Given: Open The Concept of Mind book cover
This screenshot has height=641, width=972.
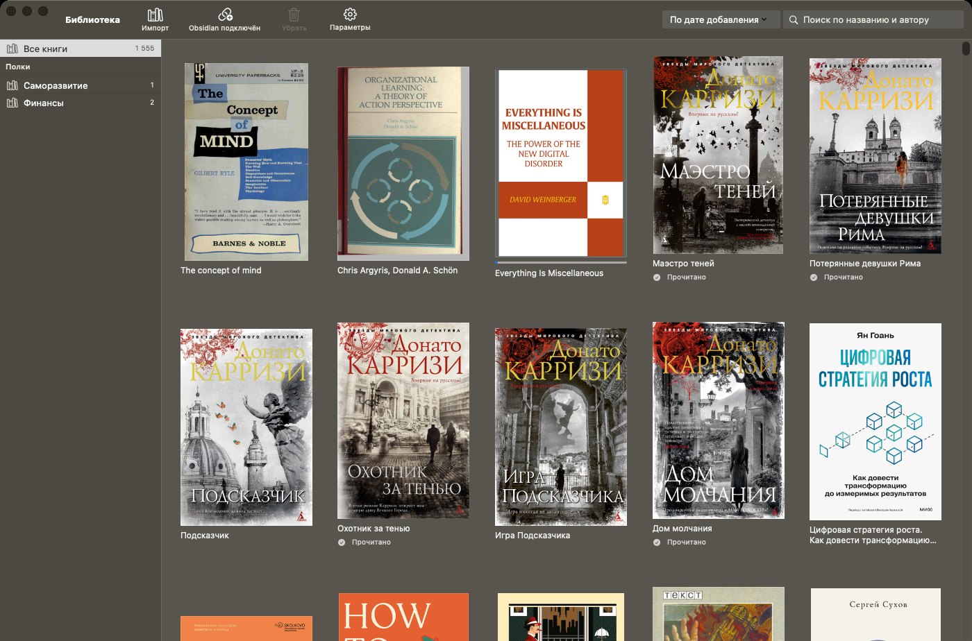Looking at the screenshot, I should 246,162.
